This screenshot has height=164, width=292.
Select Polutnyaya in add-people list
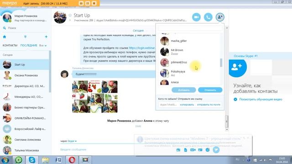[x=189, y=73]
